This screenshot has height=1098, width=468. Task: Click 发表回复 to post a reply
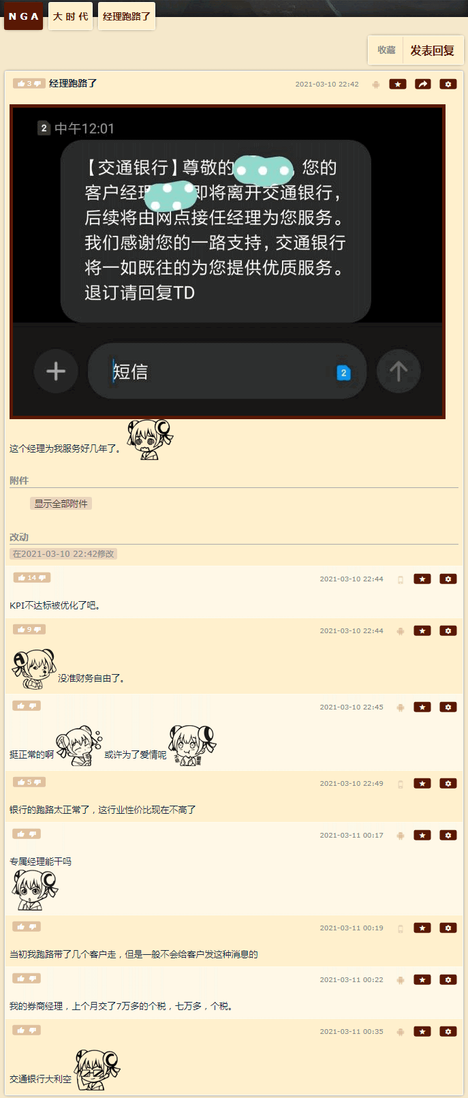[432, 50]
